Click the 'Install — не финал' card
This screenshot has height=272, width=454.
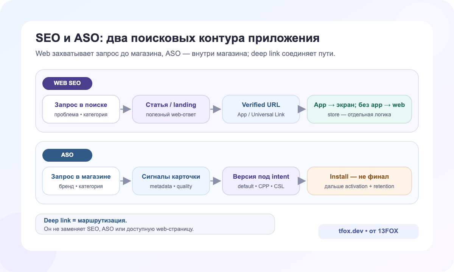pyautogui.click(x=359, y=181)
